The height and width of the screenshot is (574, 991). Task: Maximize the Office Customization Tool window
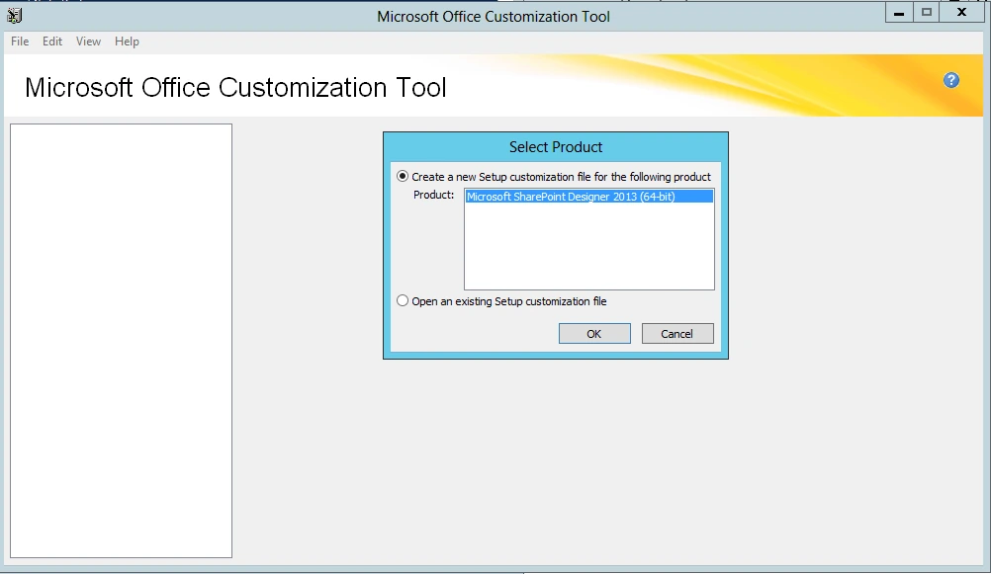pyautogui.click(x=927, y=12)
